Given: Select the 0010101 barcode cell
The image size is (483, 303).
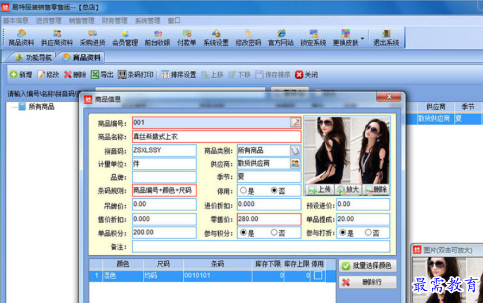Looking at the screenshot, I should [x=218, y=275].
